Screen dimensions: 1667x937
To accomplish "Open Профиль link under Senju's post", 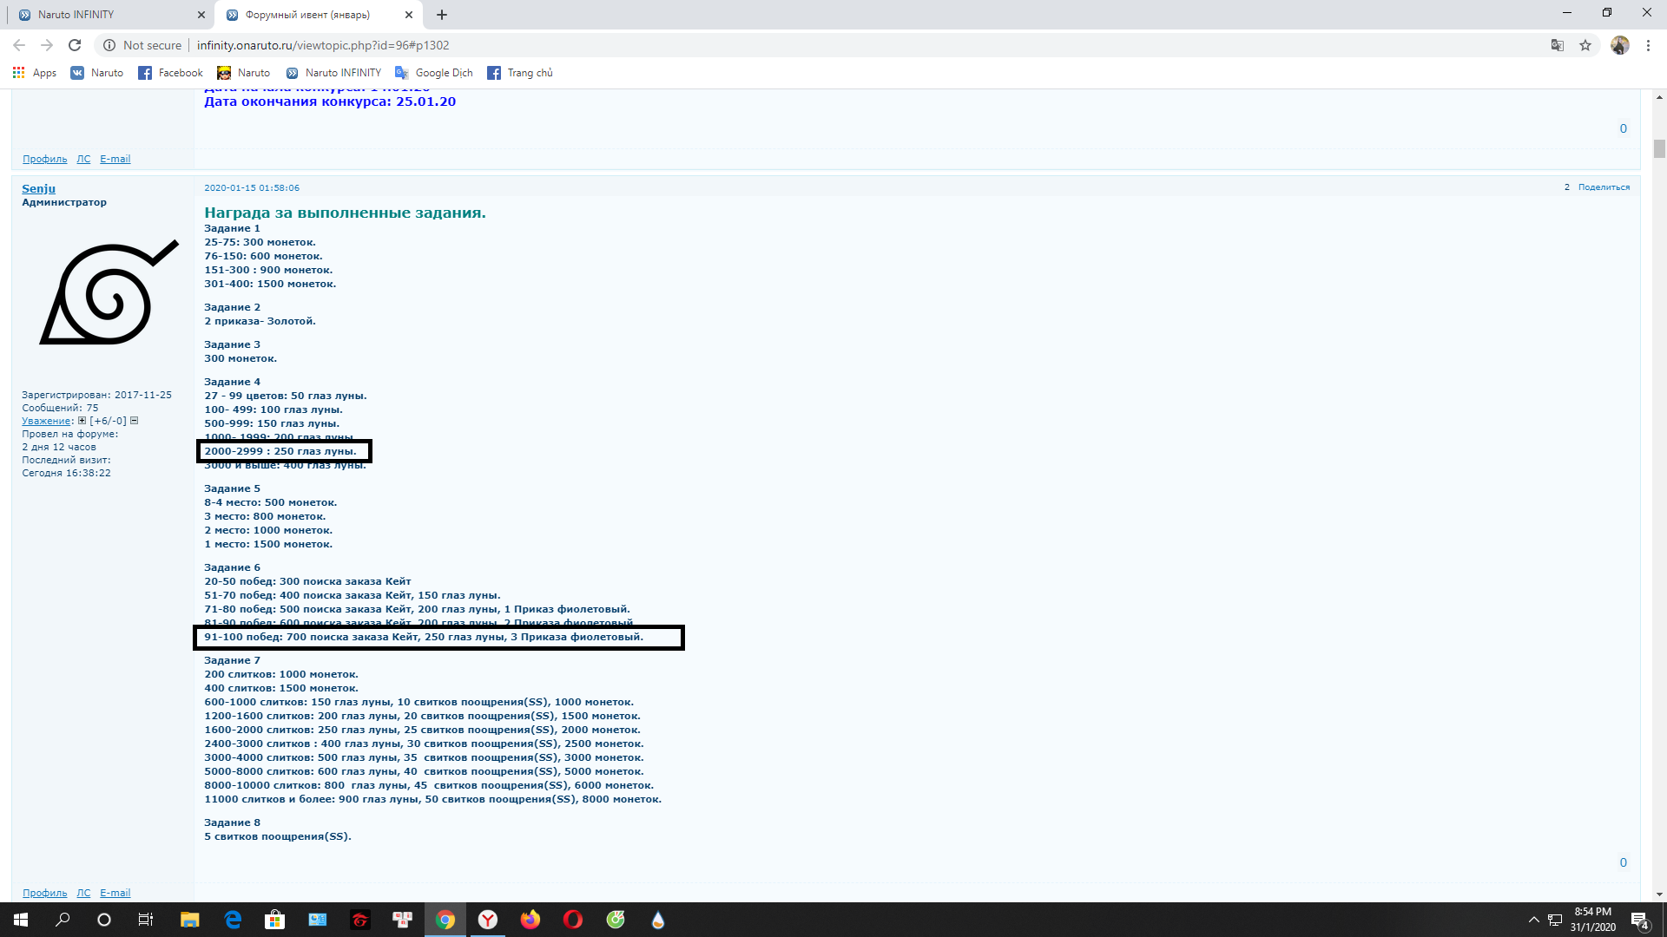I will pos(44,893).
